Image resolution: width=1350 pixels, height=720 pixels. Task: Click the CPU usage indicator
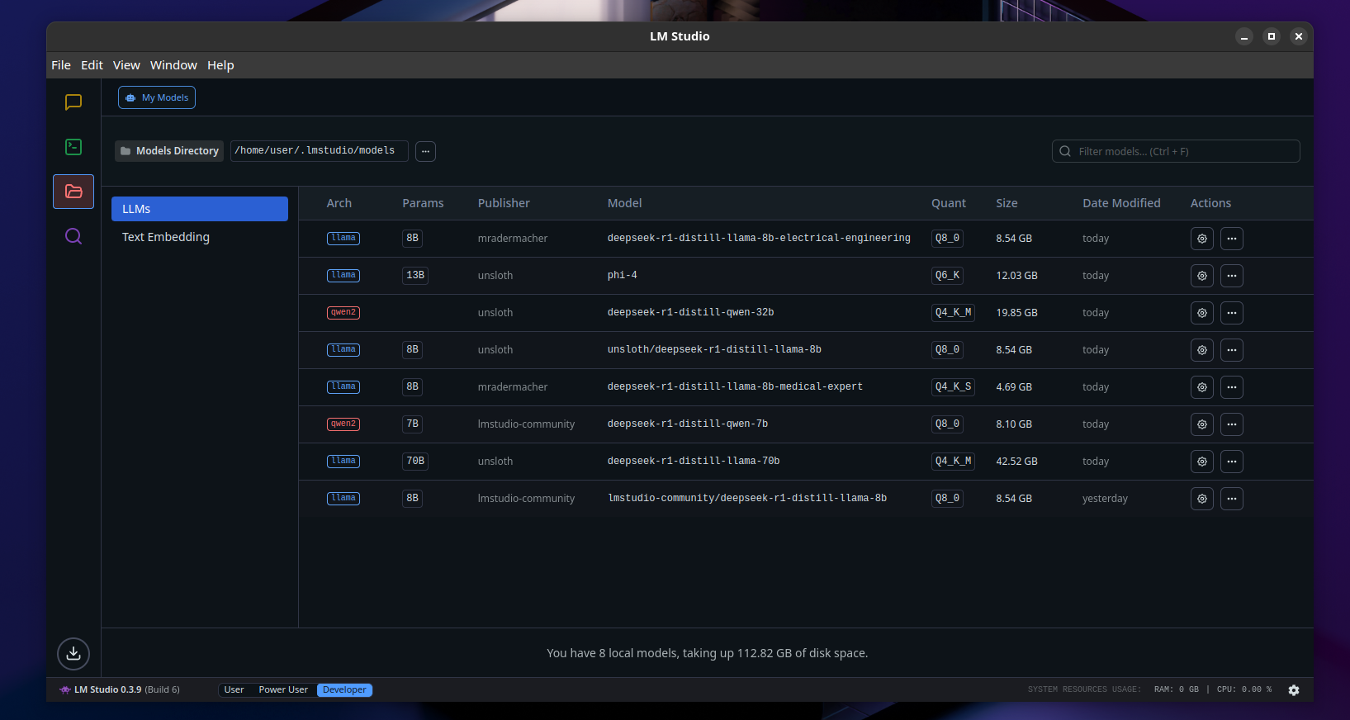click(1244, 689)
